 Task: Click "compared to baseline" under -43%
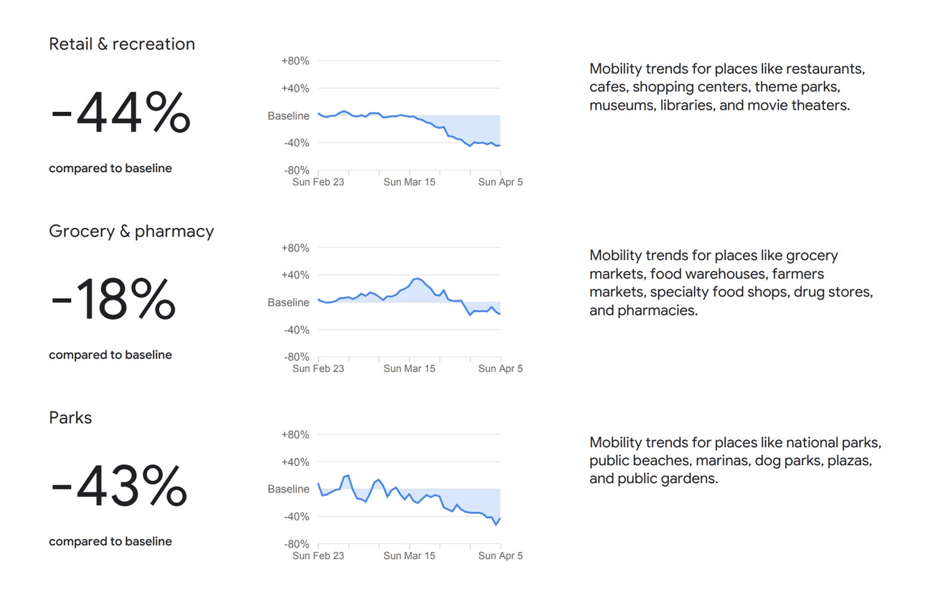coord(110,542)
